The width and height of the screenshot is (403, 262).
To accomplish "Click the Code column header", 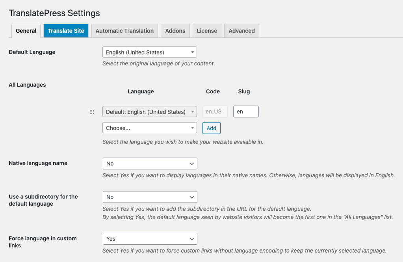I will [213, 91].
